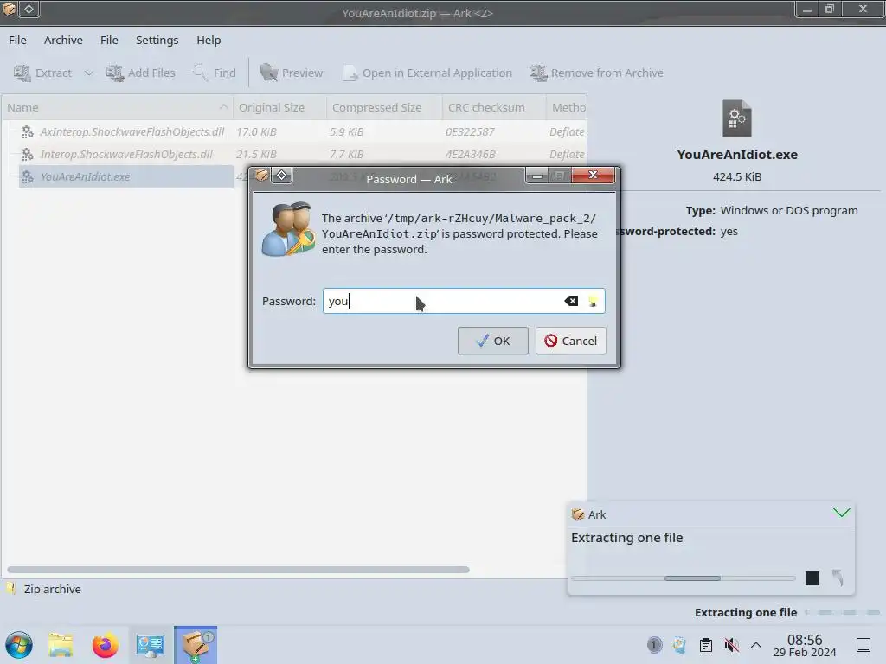This screenshot has width=886, height=664.
Task: Open the Help menu
Action: coord(209,40)
